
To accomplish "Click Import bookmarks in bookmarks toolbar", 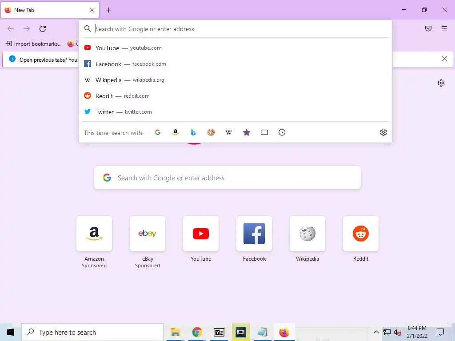I will pos(34,44).
